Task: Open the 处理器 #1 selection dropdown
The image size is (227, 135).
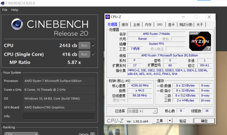Action: (x=142, y=111)
